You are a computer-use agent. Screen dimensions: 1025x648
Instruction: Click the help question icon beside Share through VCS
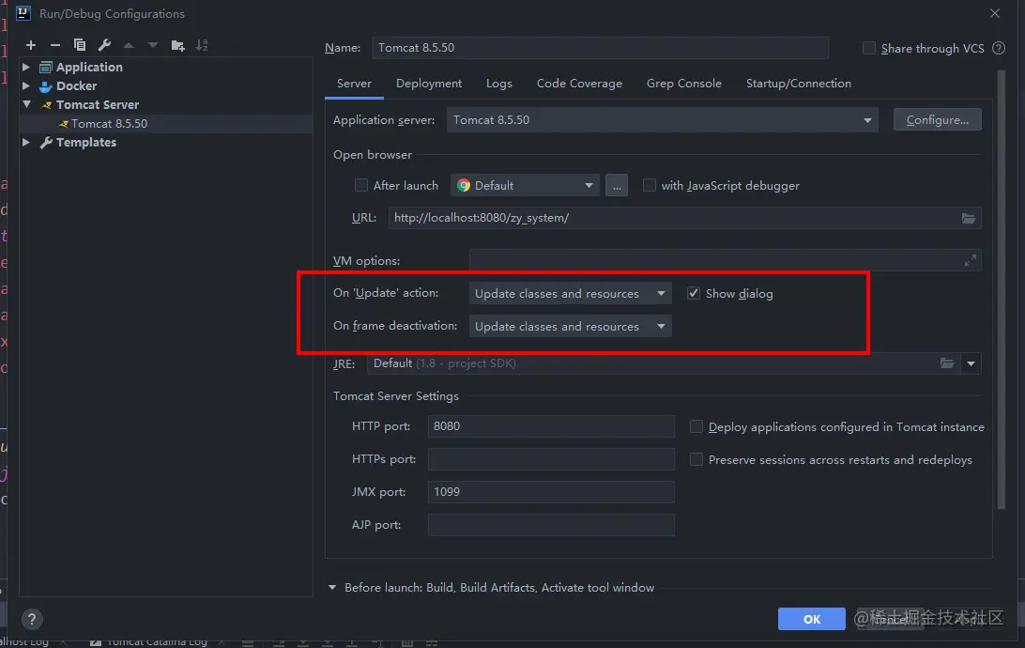tap(999, 48)
